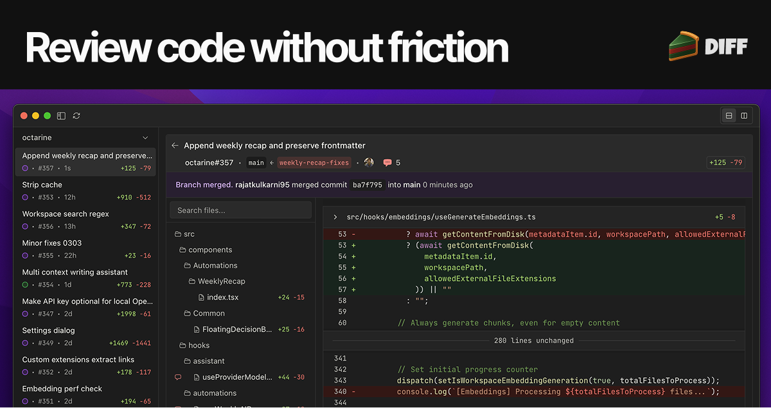Switch to unified diff view

(x=729, y=116)
